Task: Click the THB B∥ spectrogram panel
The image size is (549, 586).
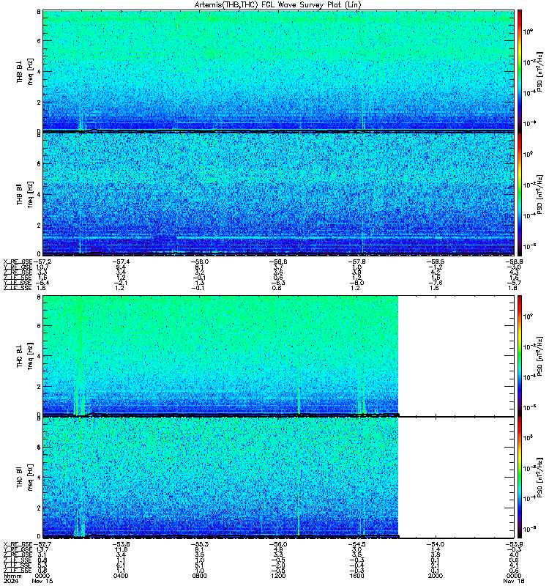Action: coord(278,194)
